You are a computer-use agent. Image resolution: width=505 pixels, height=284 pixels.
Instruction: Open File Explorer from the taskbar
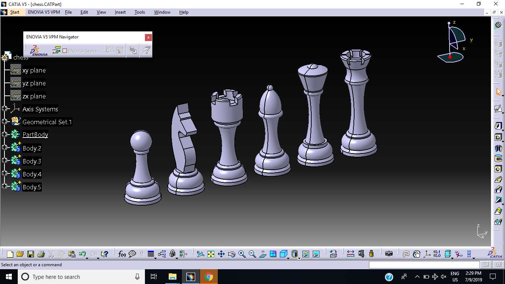[x=173, y=277]
